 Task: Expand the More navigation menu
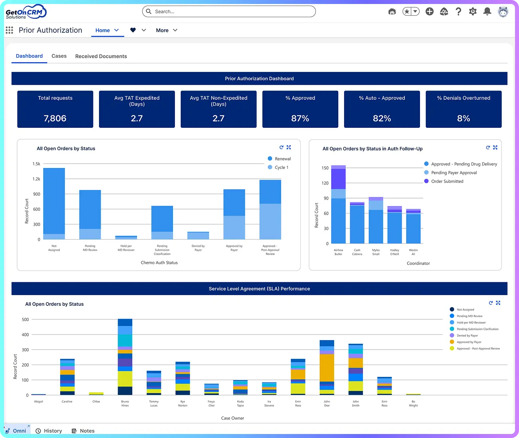[166, 30]
